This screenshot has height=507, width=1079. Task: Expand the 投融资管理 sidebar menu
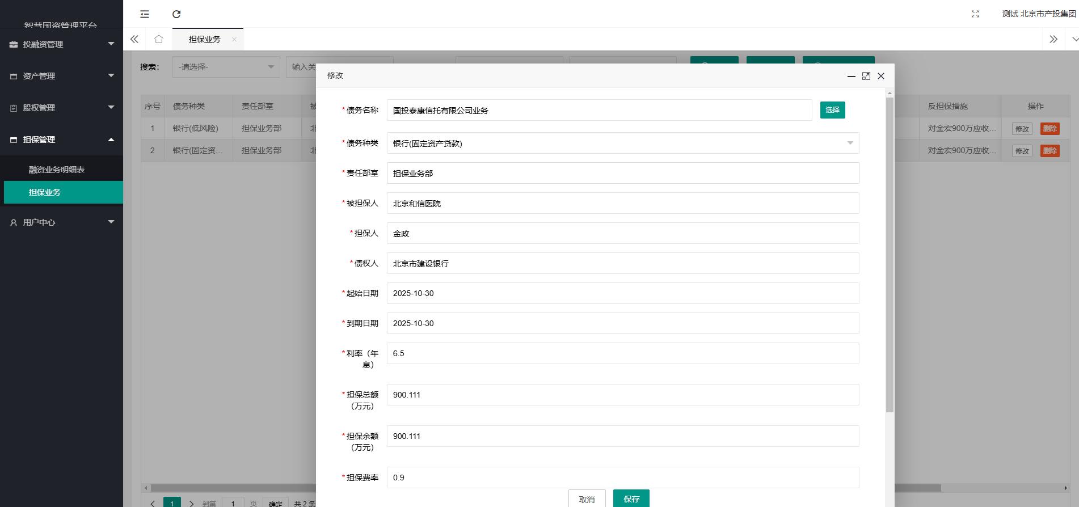click(61, 44)
